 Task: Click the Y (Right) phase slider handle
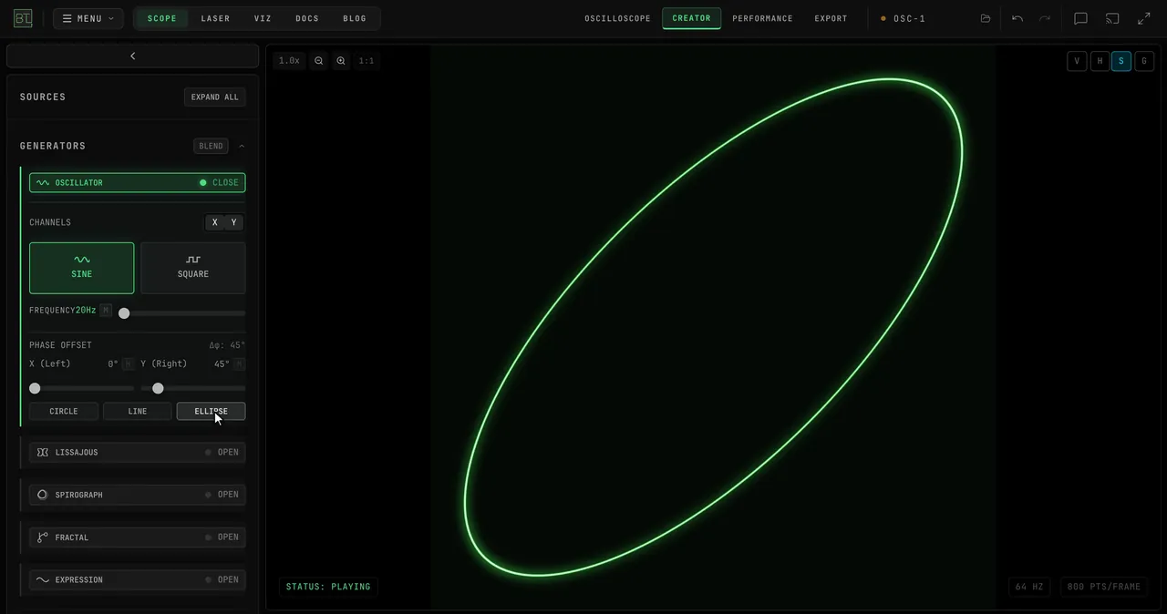[x=158, y=388]
